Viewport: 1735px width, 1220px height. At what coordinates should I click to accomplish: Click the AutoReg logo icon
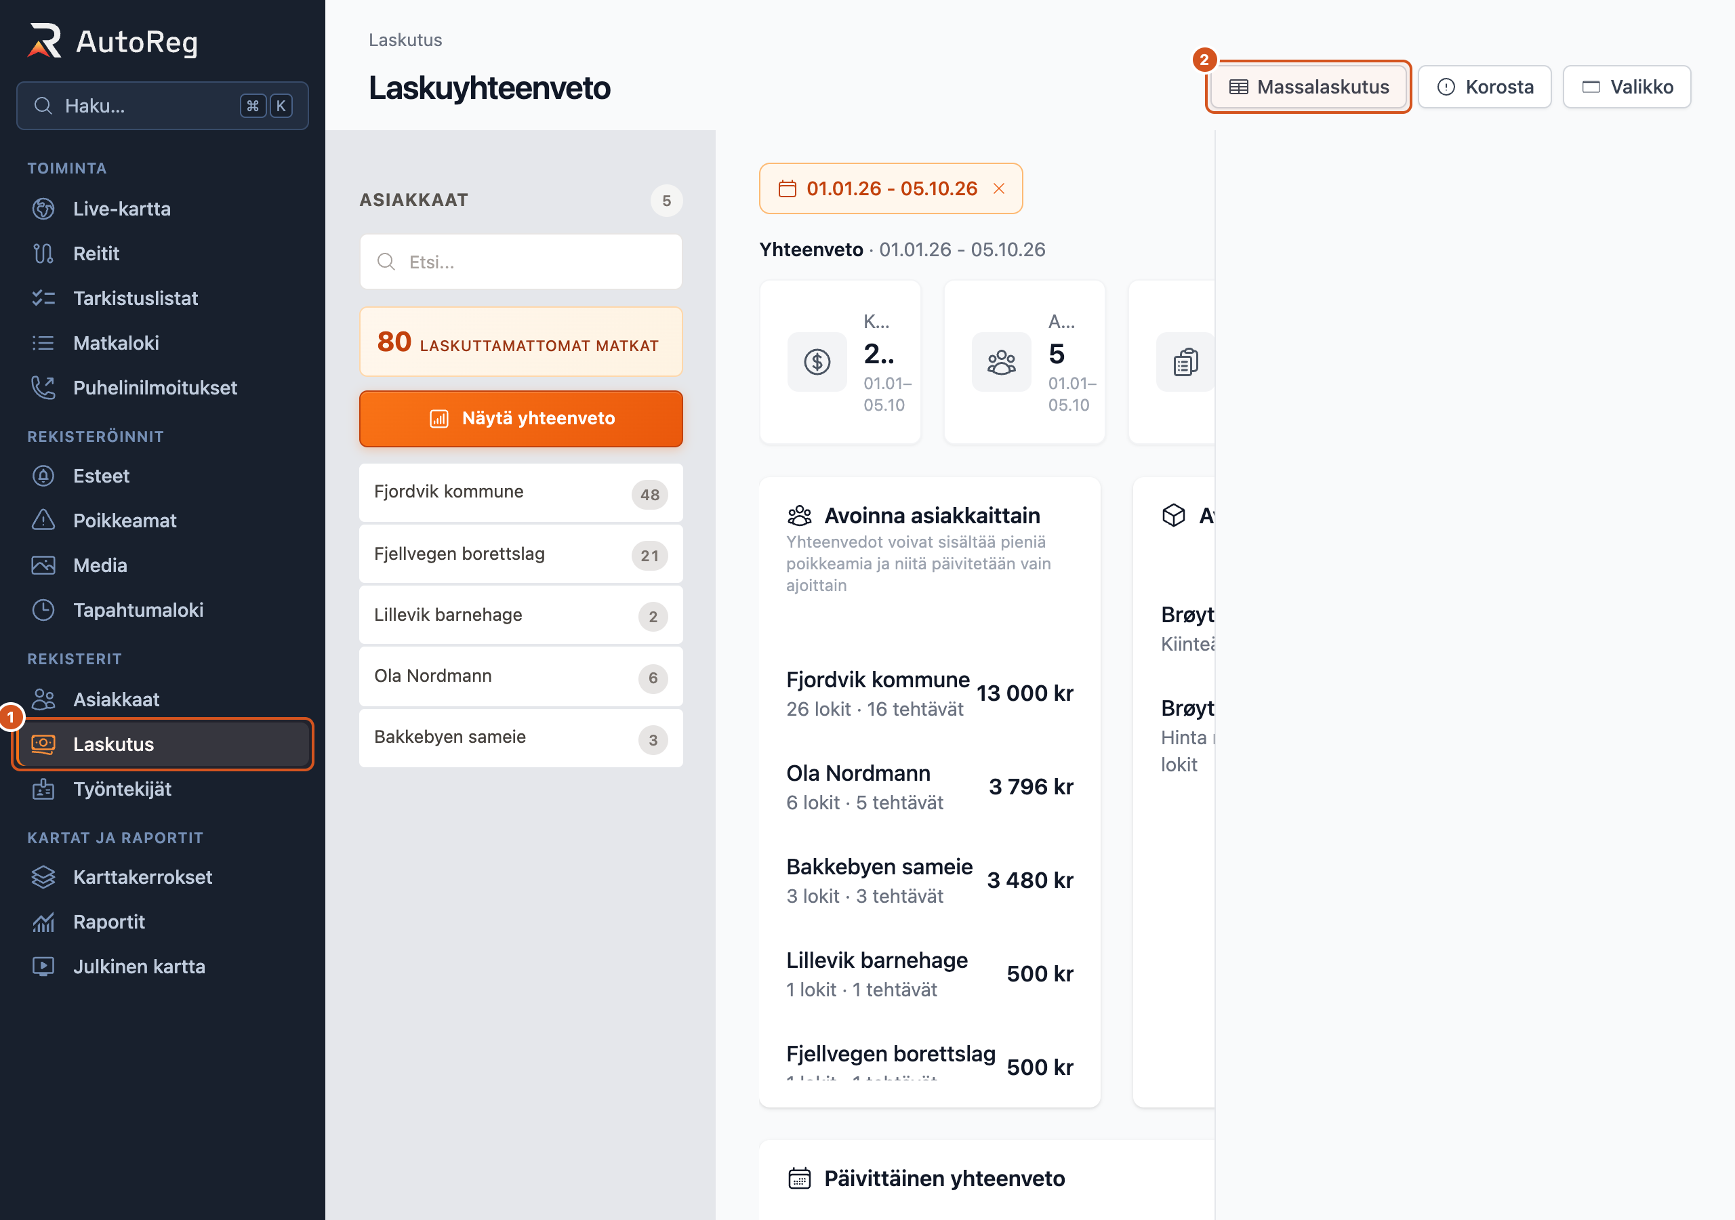pyautogui.click(x=45, y=41)
